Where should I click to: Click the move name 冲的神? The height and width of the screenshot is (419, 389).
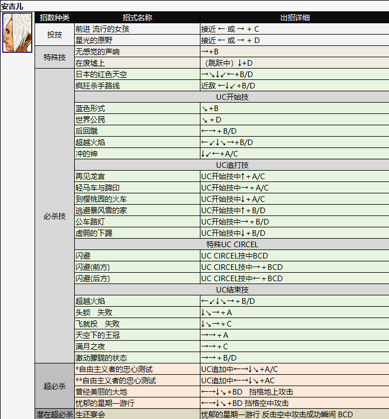point(87,154)
